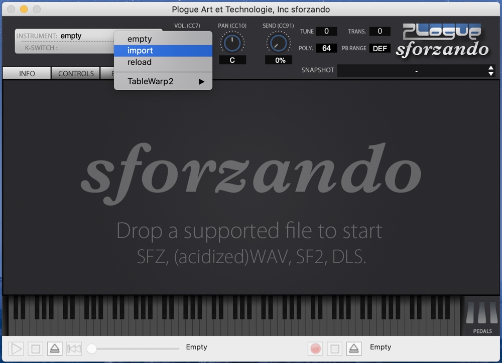Click the player "Empty" file label

coord(197,347)
